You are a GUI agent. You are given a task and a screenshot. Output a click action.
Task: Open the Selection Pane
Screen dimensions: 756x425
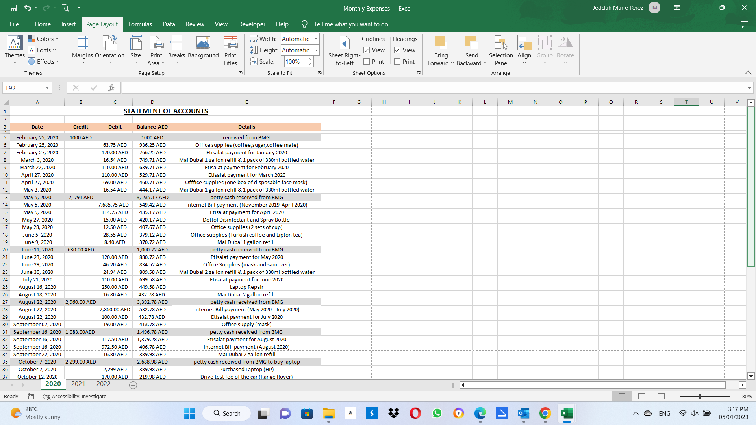tap(500, 51)
